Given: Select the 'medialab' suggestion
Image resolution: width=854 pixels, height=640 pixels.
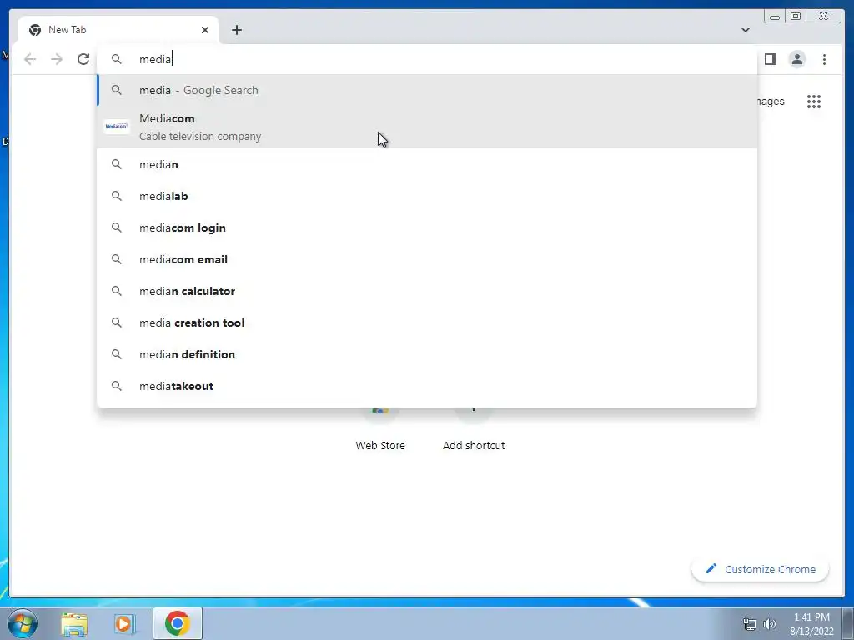Looking at the screenshot, I should point(427,196).
